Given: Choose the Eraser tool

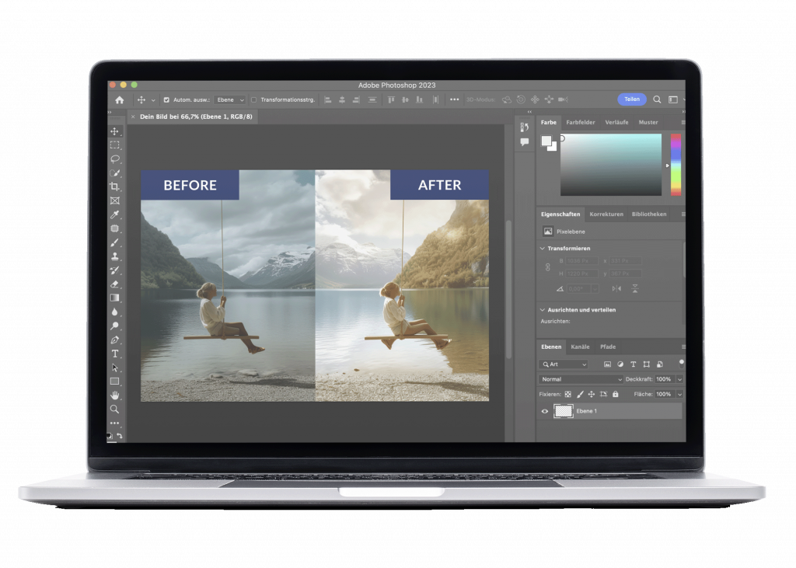Looking at the screenshot, I should coord(115,284).
